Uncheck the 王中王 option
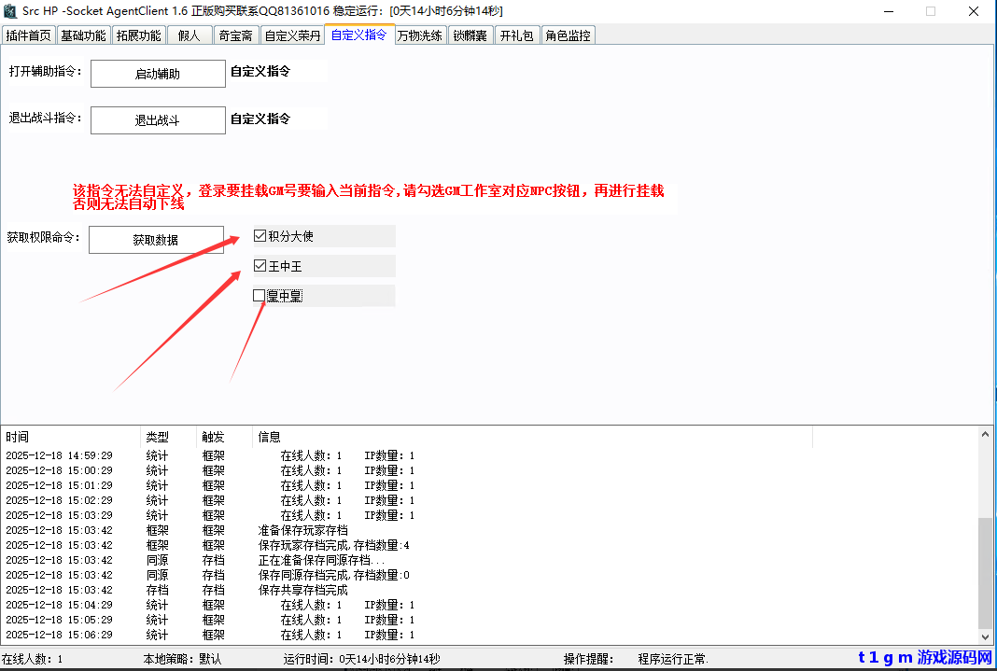The image size is (997, 671). coord(260,266)
